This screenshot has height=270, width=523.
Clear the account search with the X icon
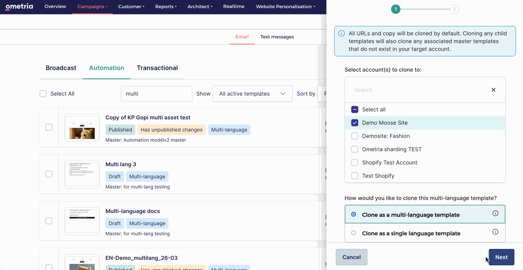click(493, 90)
